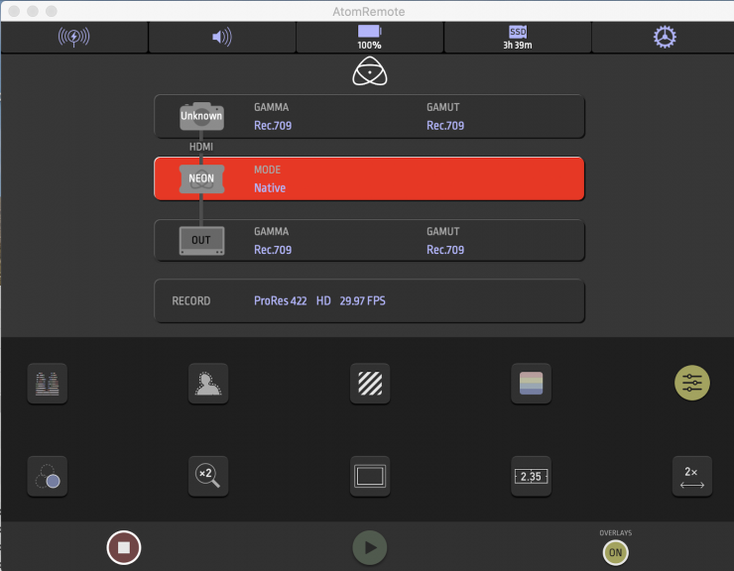734x571 pixels.
Task: Activate the x2 zoom magnifier
Action: (208, 476)
